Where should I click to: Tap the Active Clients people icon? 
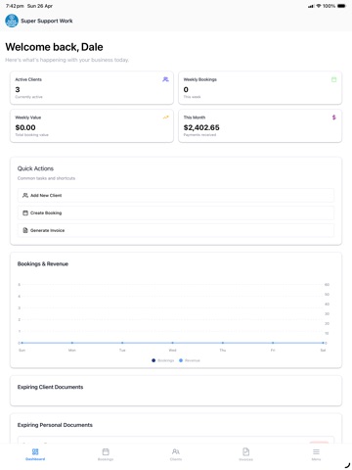pos(165,79)
